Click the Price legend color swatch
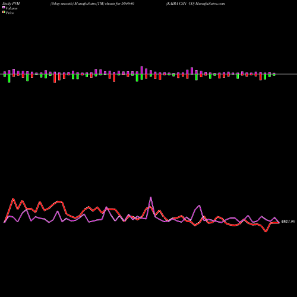 coord(4,12)
